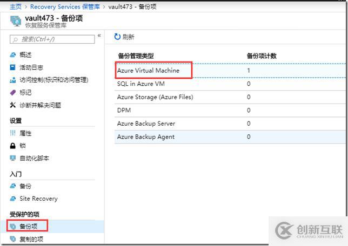Focus the 搜索(Ctrl+/) search box
Screen dimensions: 348x246
(52, 39)
